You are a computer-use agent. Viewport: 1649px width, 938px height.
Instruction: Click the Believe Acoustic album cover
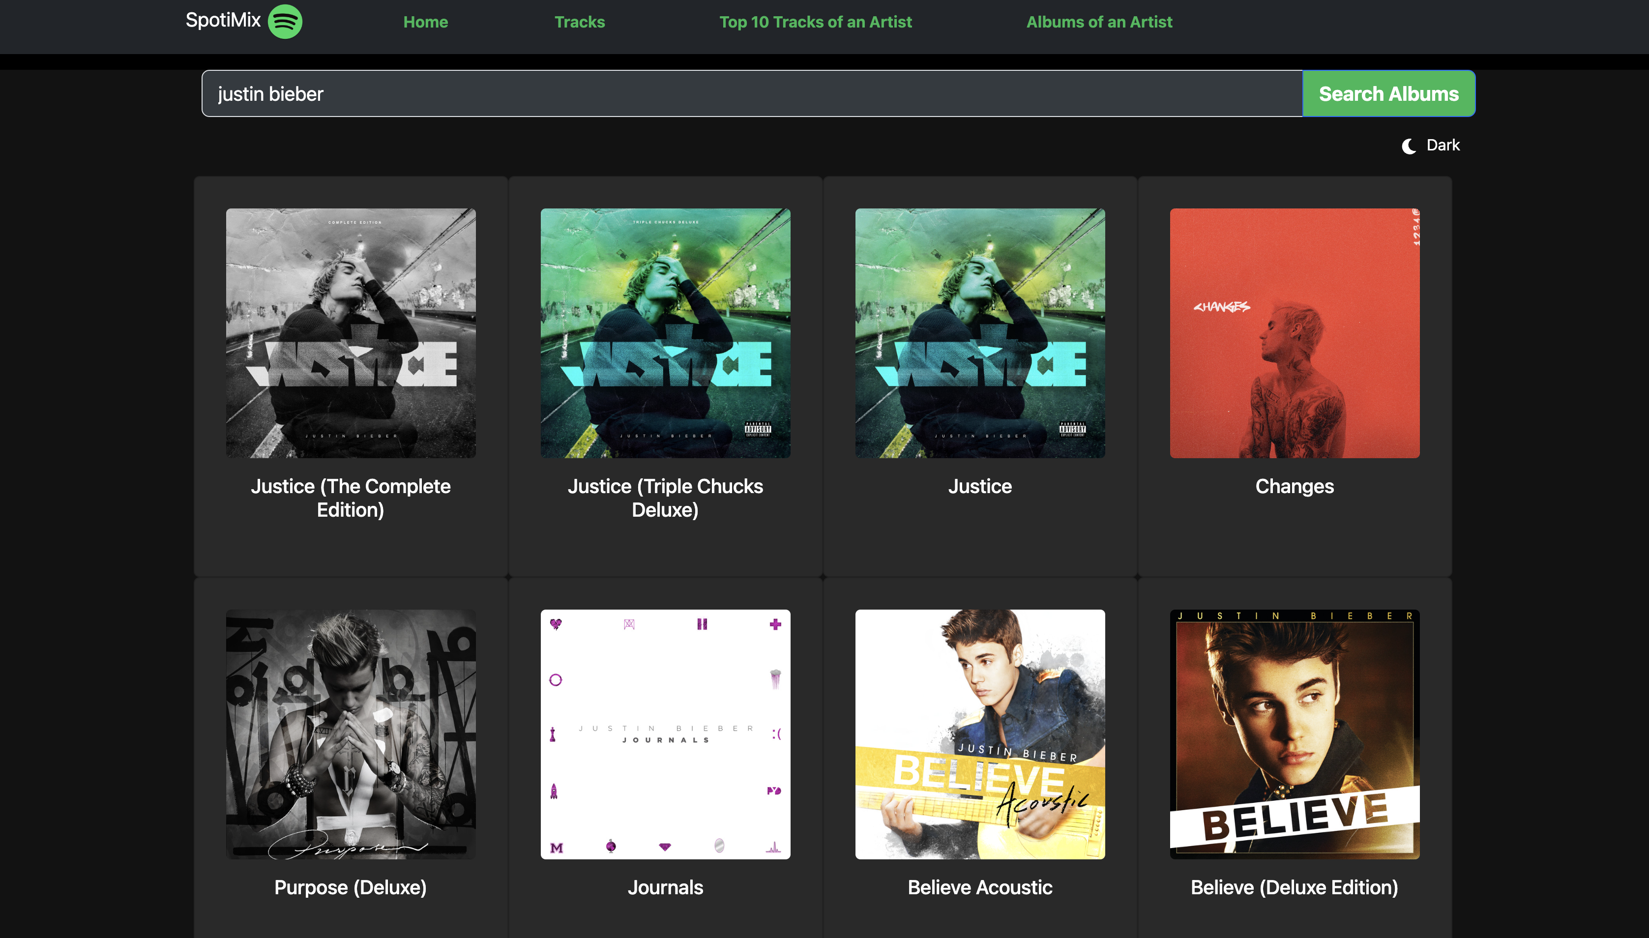[x=980, y=734]
